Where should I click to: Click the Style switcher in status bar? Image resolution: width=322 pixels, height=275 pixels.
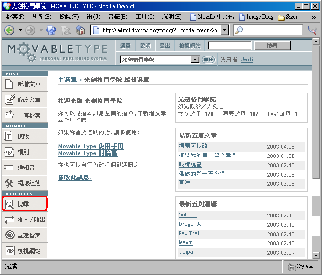(x=300, y=266)
